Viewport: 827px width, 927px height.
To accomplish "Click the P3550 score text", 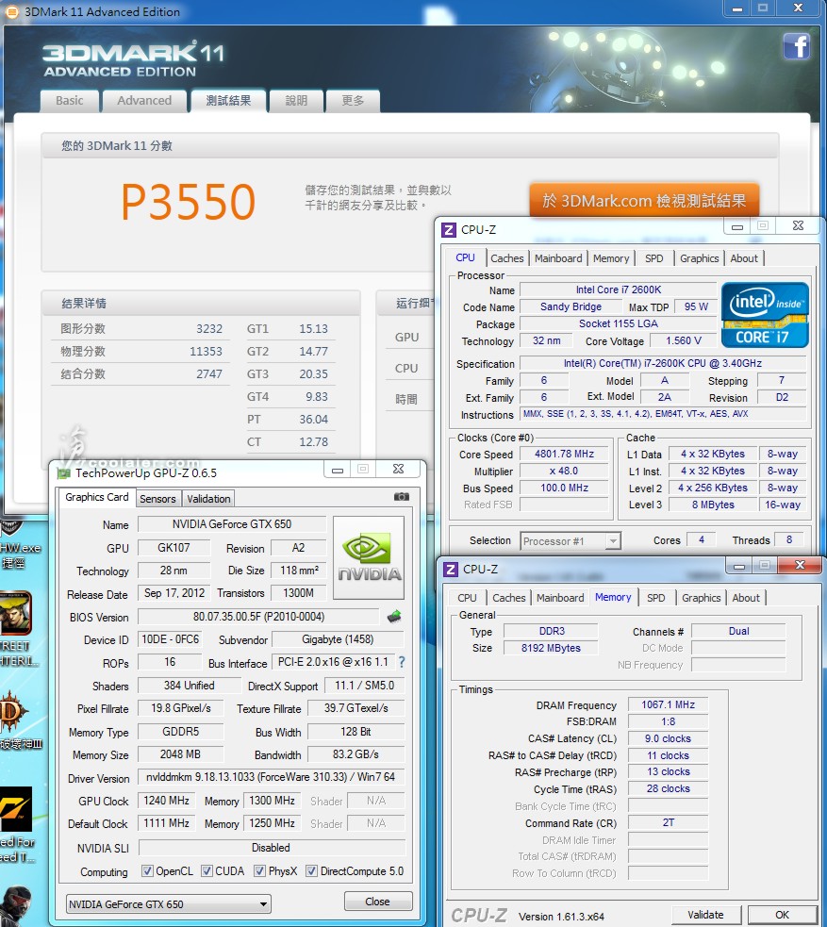I will point(189,202).
